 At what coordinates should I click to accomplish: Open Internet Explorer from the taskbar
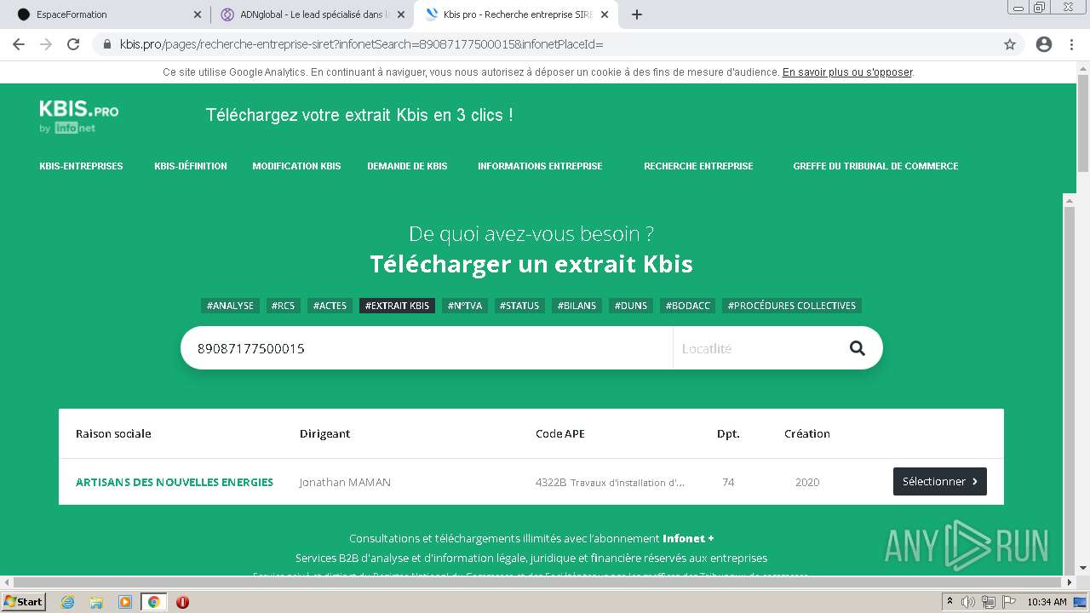point(67,602)
